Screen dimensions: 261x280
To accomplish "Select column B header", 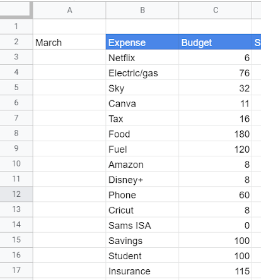I will click(x=142, y=10).
